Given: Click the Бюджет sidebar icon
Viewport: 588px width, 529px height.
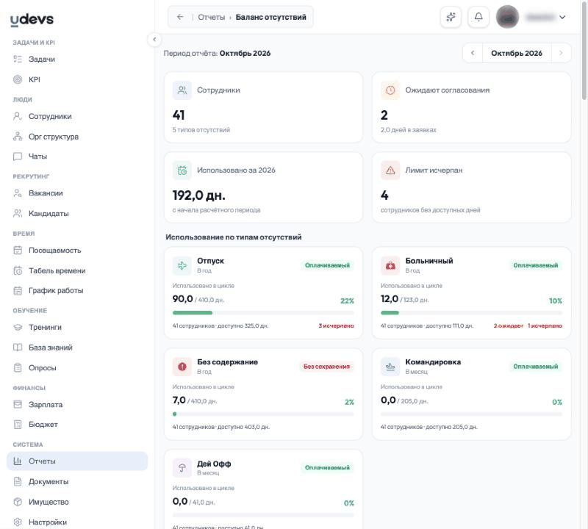Looking at the screenshot, I should 18,425.
